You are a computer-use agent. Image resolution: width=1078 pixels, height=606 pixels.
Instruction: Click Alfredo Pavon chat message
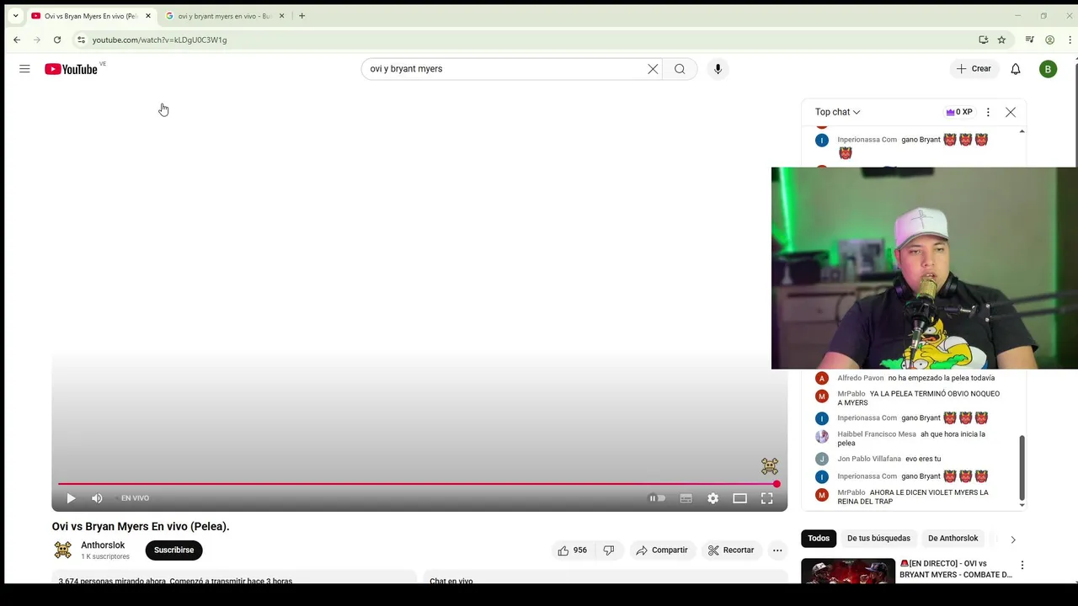click(x=915, y=379)
